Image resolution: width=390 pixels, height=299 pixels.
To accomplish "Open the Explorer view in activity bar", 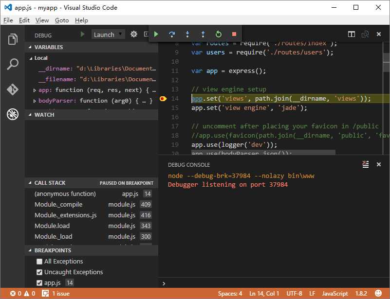I will coord(13,39).
